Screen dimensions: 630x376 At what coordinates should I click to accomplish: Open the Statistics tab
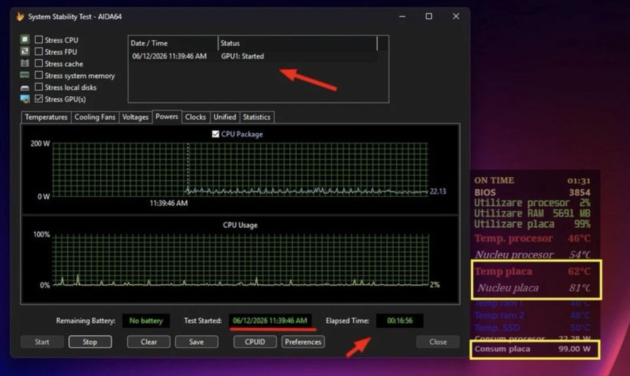(257, 117)
